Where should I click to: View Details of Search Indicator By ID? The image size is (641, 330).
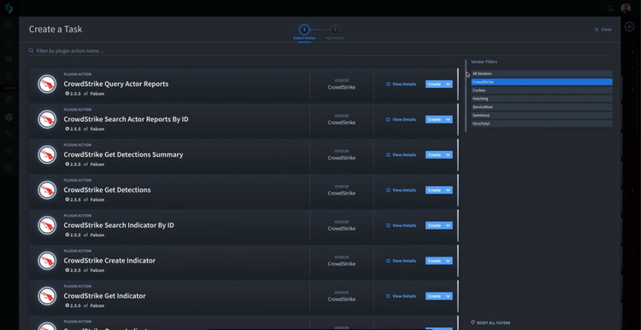(401, 226)
